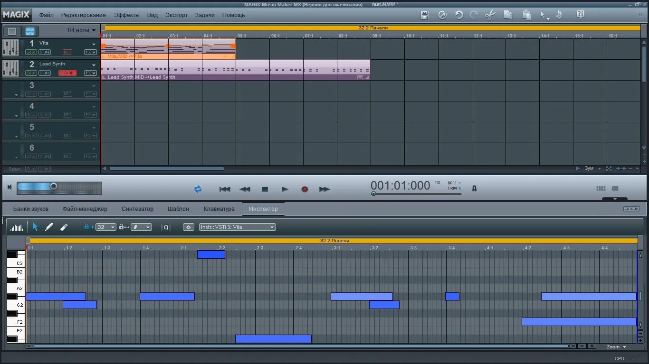Click the arranger horizontal scrollbar
The image size is (649, 364).
coord(166,168)
